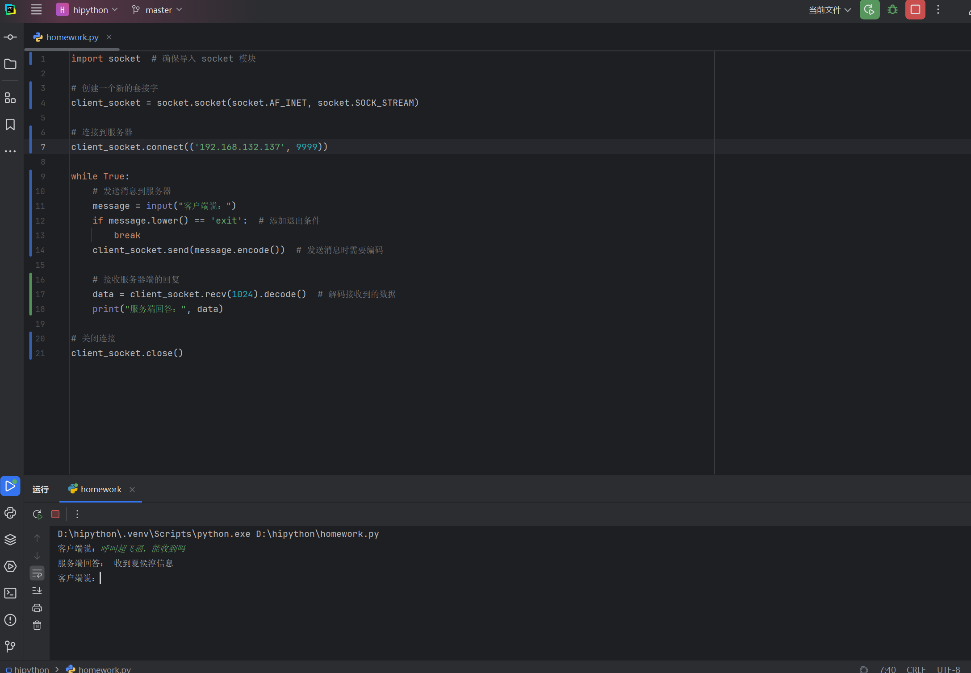Open the Problems tool window
The height and width of the screenshot is (673, 971).
10,620
